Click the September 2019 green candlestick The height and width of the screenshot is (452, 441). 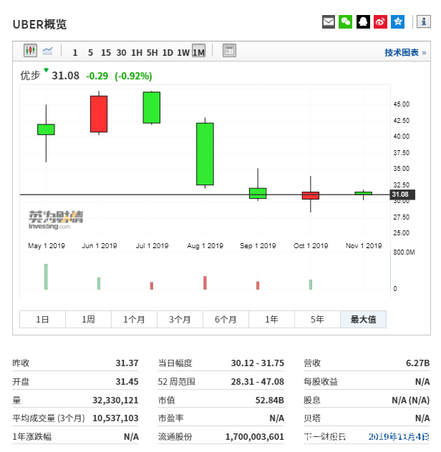point(258,193)
